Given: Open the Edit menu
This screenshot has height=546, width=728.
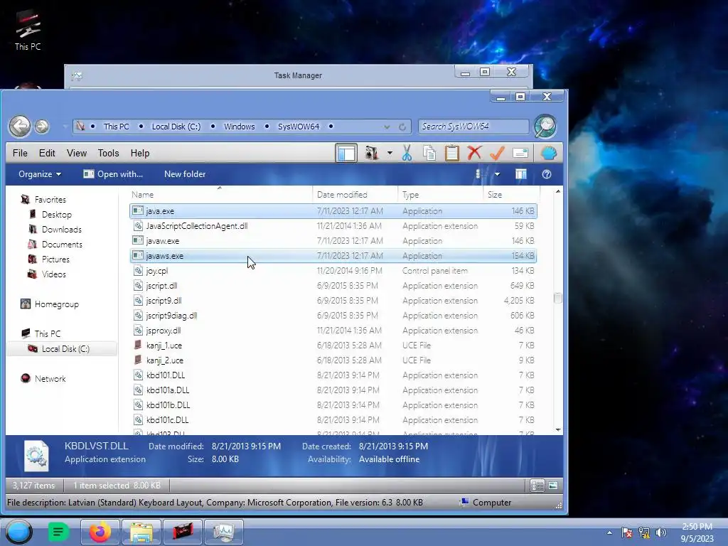Looking at the screenshot, I should click(x=47, y=154).
